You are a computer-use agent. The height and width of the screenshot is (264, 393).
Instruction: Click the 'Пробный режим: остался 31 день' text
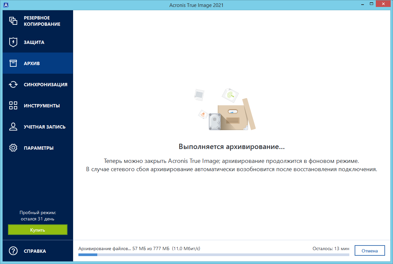tap(38, 216)
